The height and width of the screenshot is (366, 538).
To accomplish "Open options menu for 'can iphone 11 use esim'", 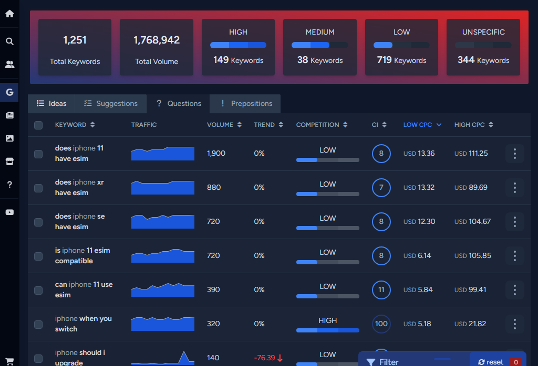I will (x=515, y=289).
